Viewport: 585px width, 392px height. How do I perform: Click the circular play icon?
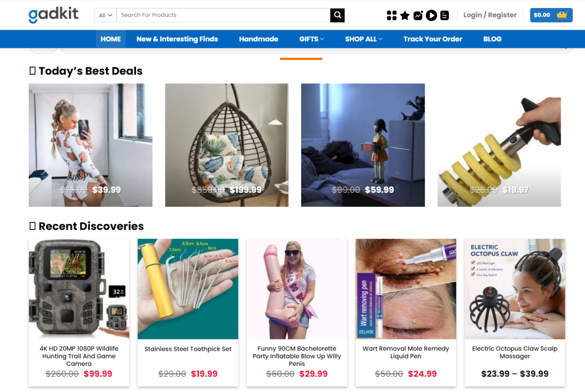(431, 15)
